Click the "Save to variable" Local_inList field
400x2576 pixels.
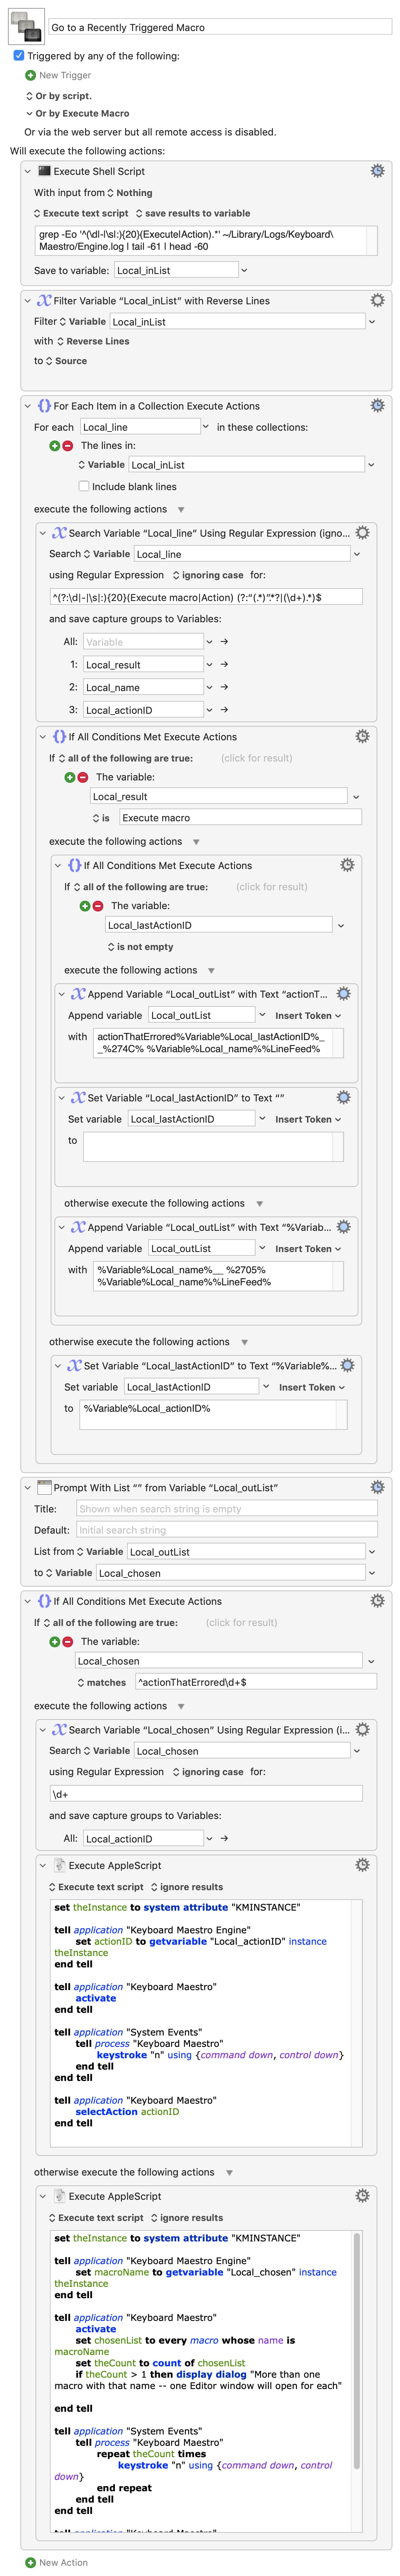176,270
